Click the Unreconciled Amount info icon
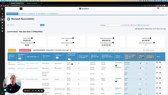168x95 pixels. click(34, 43)
